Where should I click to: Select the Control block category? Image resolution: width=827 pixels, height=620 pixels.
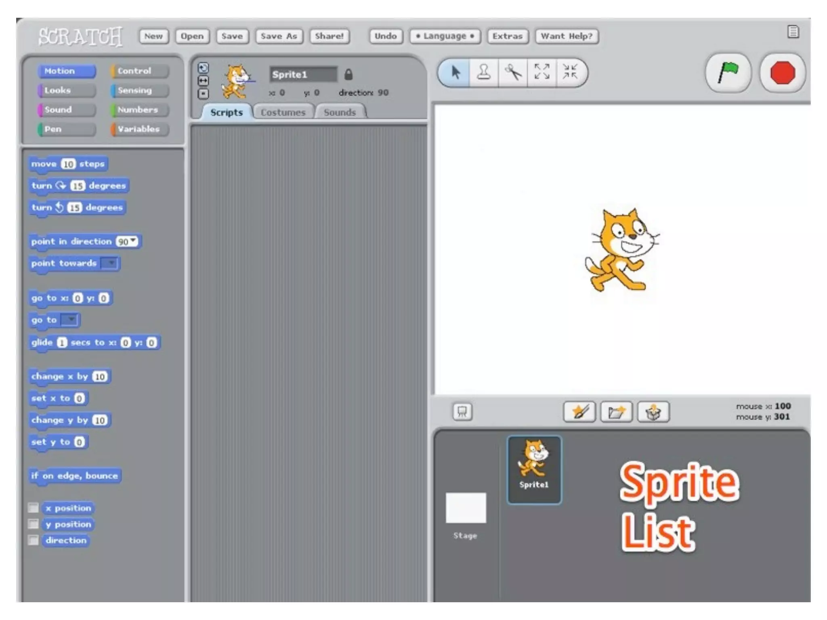[x=140, y=71]
